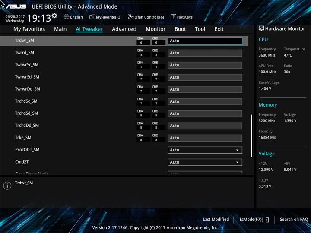Click the TrdrdDd_SM label

[27, 126]
